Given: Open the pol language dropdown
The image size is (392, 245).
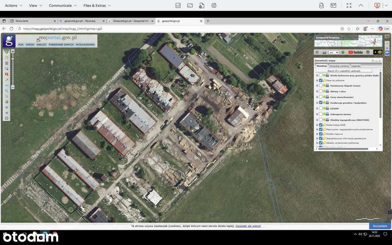Looking at the screenshot, I should 334,52.
